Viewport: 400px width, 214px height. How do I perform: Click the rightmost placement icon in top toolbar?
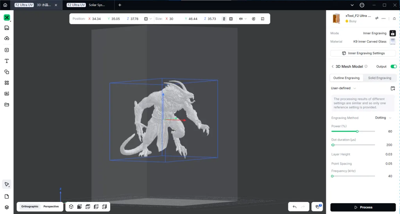262,19
